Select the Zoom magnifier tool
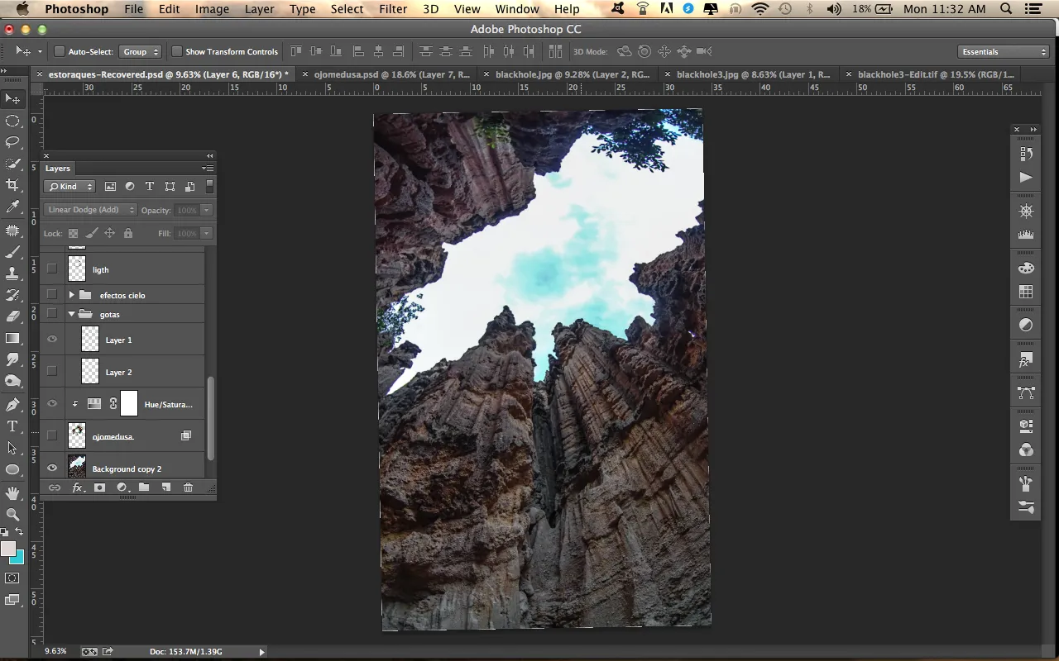This screenshot has width=1059, height=661. [12, 514]
